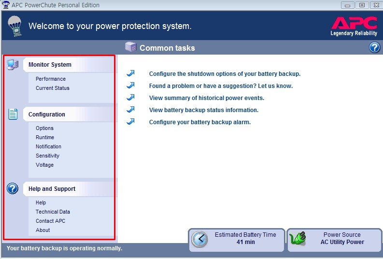
Task: Click the arrow icon beside battery backup alarm
Action: click(x=131, y=122)
